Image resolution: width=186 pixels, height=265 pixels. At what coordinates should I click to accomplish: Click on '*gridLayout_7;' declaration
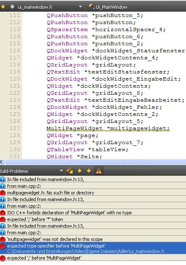(x=118, y=142)
